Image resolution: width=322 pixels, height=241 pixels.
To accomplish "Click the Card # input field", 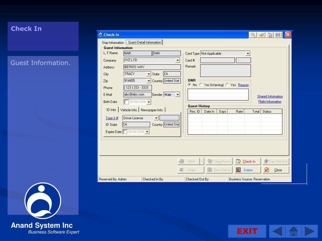I will tap(218, 60).
